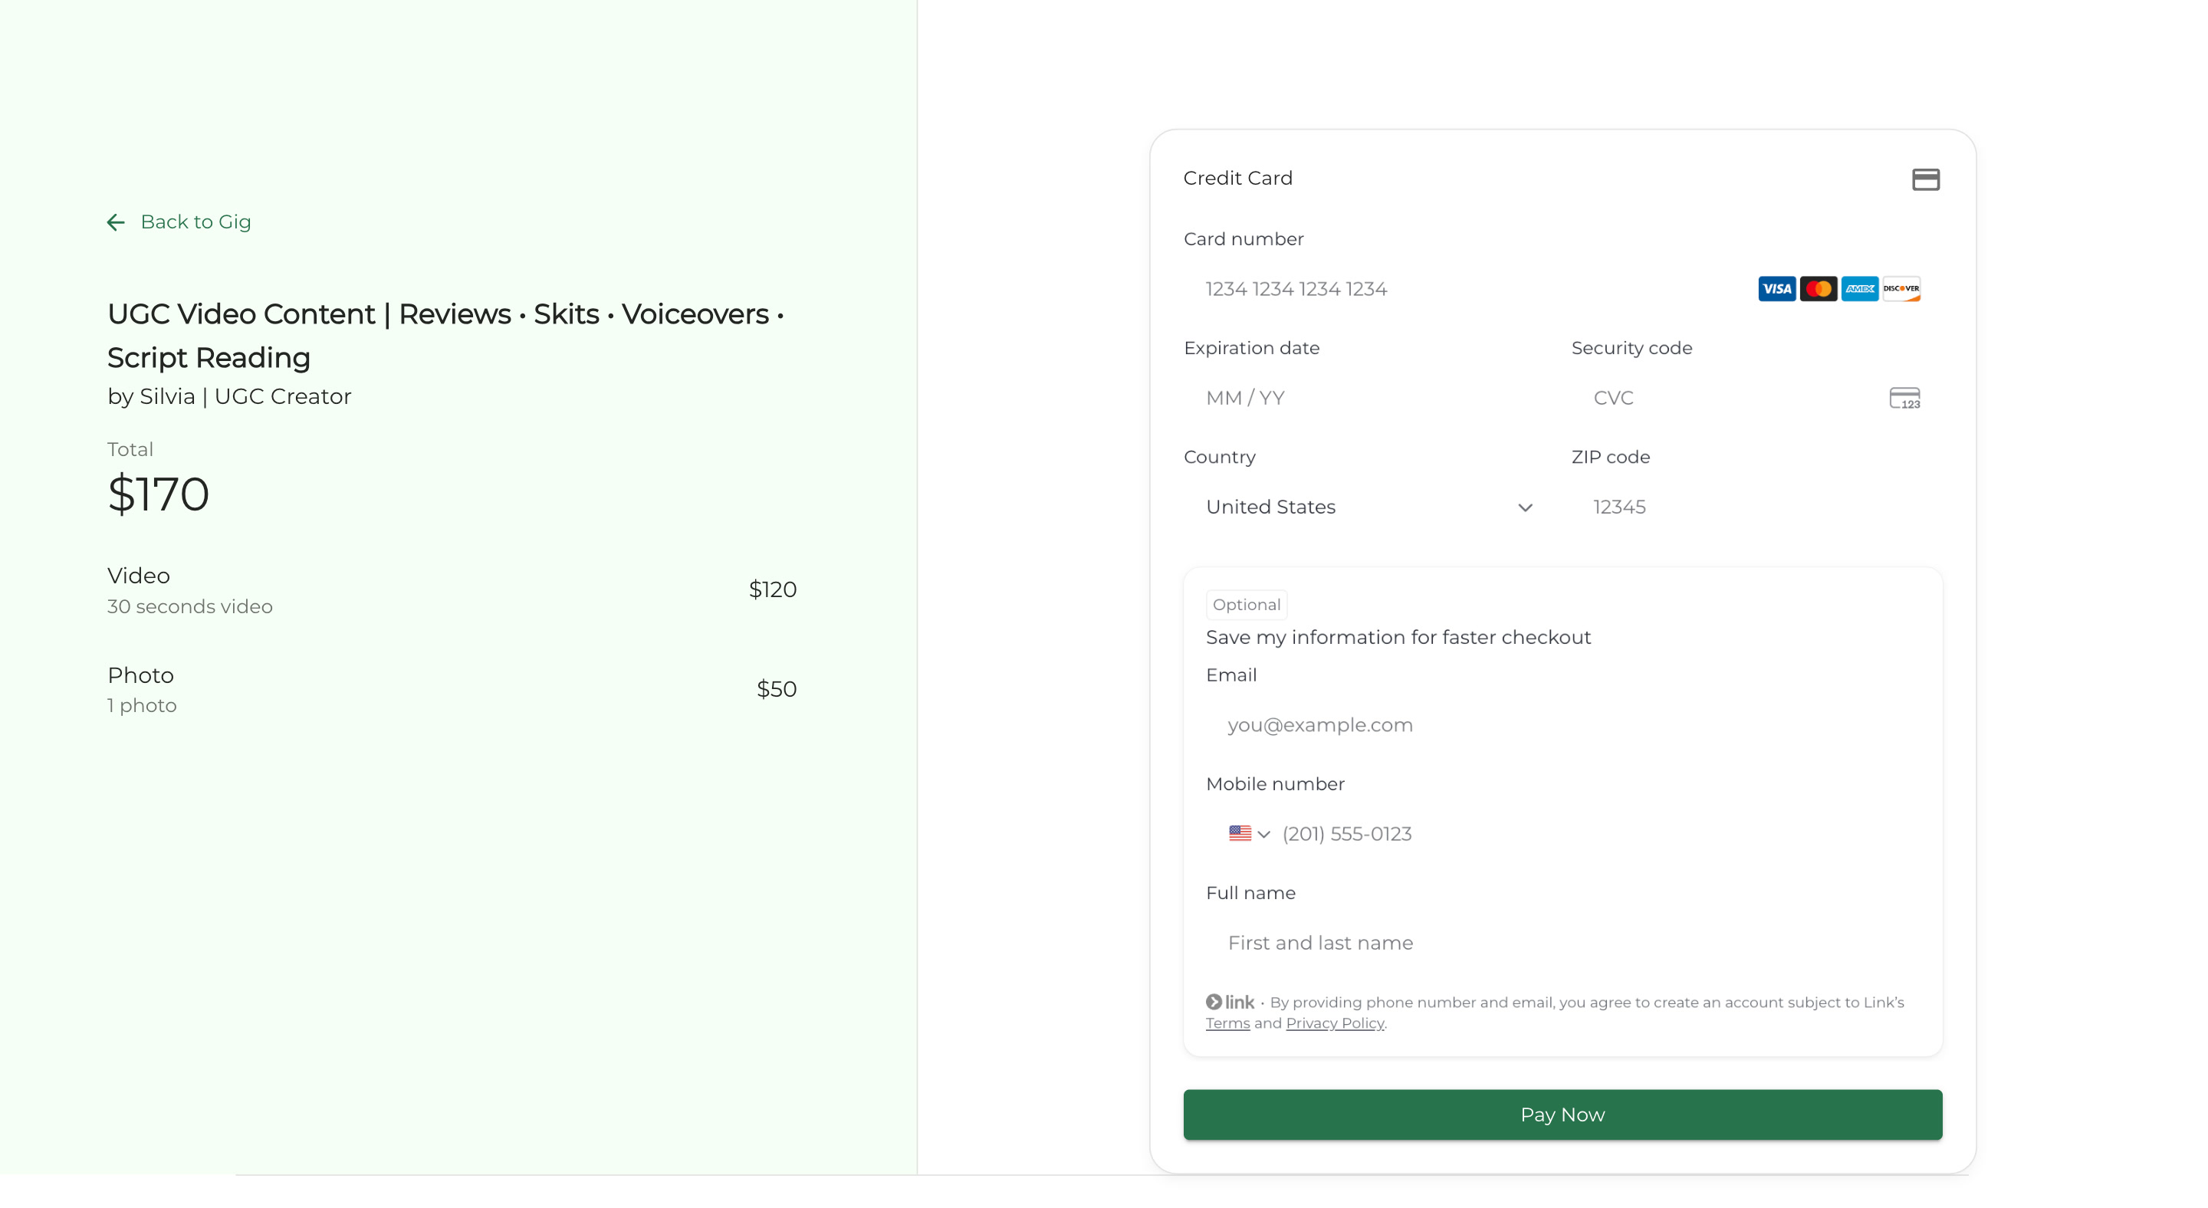Open the phone country flag selector
Screen dimensions: 2208x1208
pos(1249,834)
